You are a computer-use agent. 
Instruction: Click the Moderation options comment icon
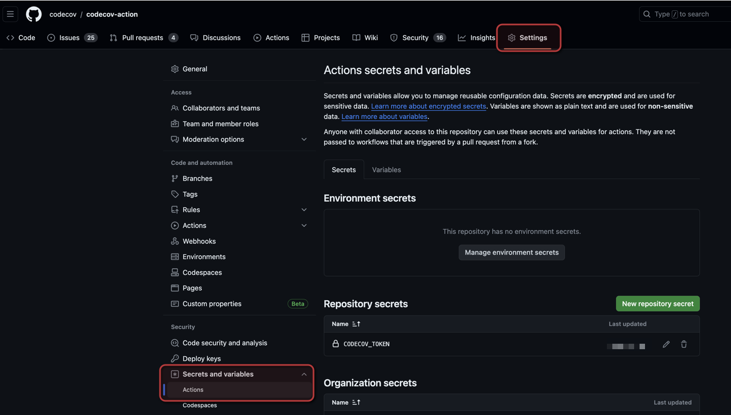tap(175, 139)
